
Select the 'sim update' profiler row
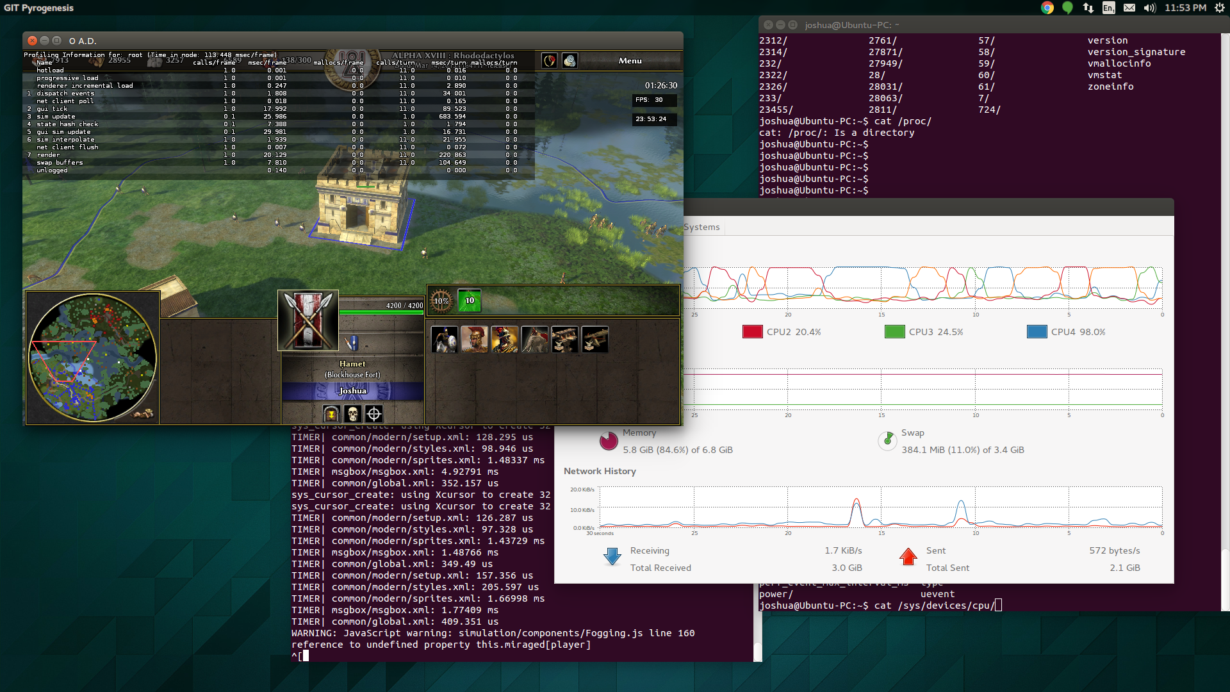279,117
